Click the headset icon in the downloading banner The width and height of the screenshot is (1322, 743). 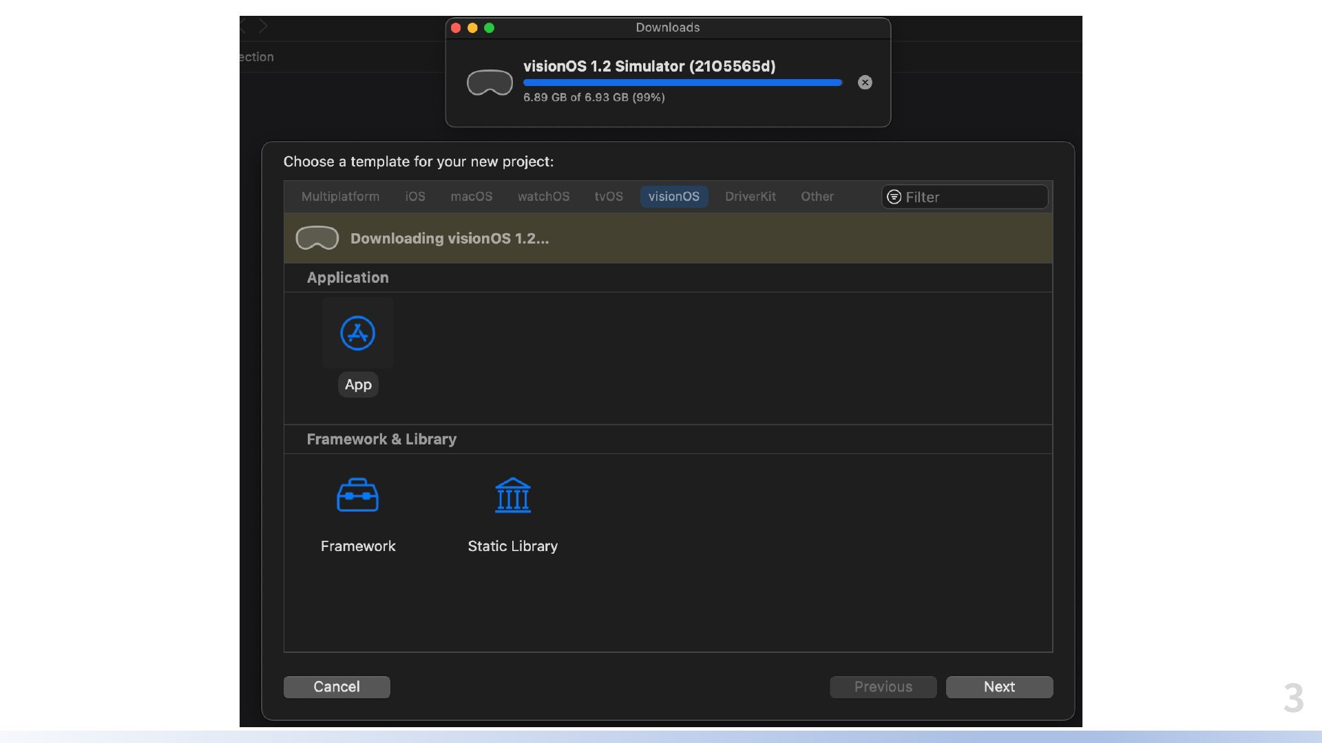[317, 238]
